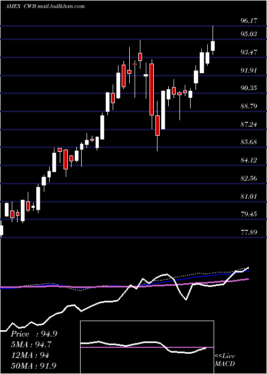The height and width of the screenshot is (374, 267).
Task: Click the Price : 94.9 readout
Action: point(34,334)
